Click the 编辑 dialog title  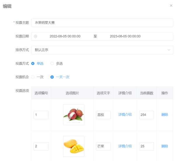(x=7, y=6)
